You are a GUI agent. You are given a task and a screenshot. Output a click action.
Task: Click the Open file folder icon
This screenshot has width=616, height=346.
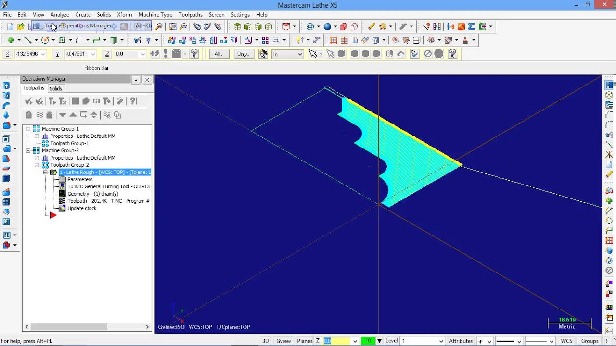(21, 26)
